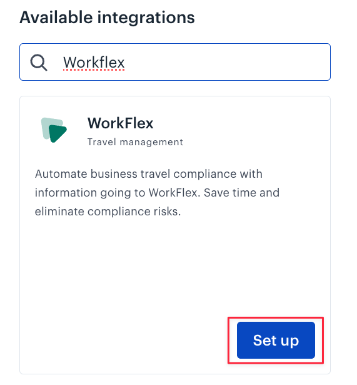The height and width of the screenshot is (385, 357).
Task: Click 'Save time and' in description
Action: click(x=241, y=193)
